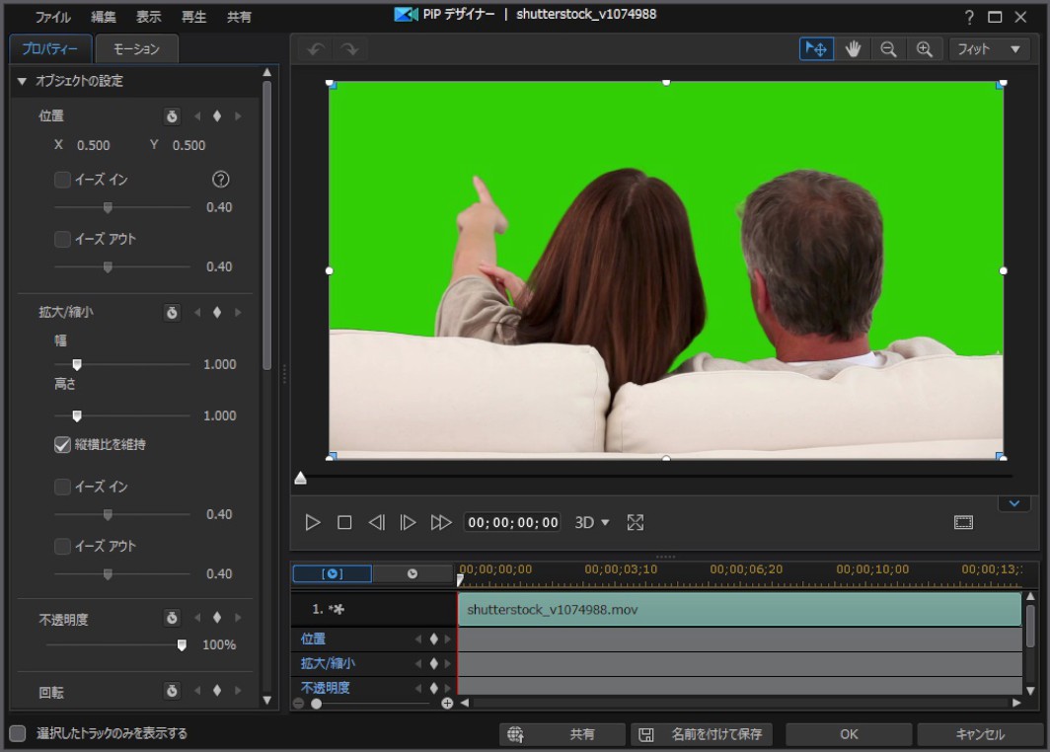Click the Stop playback button

[344, 523]
